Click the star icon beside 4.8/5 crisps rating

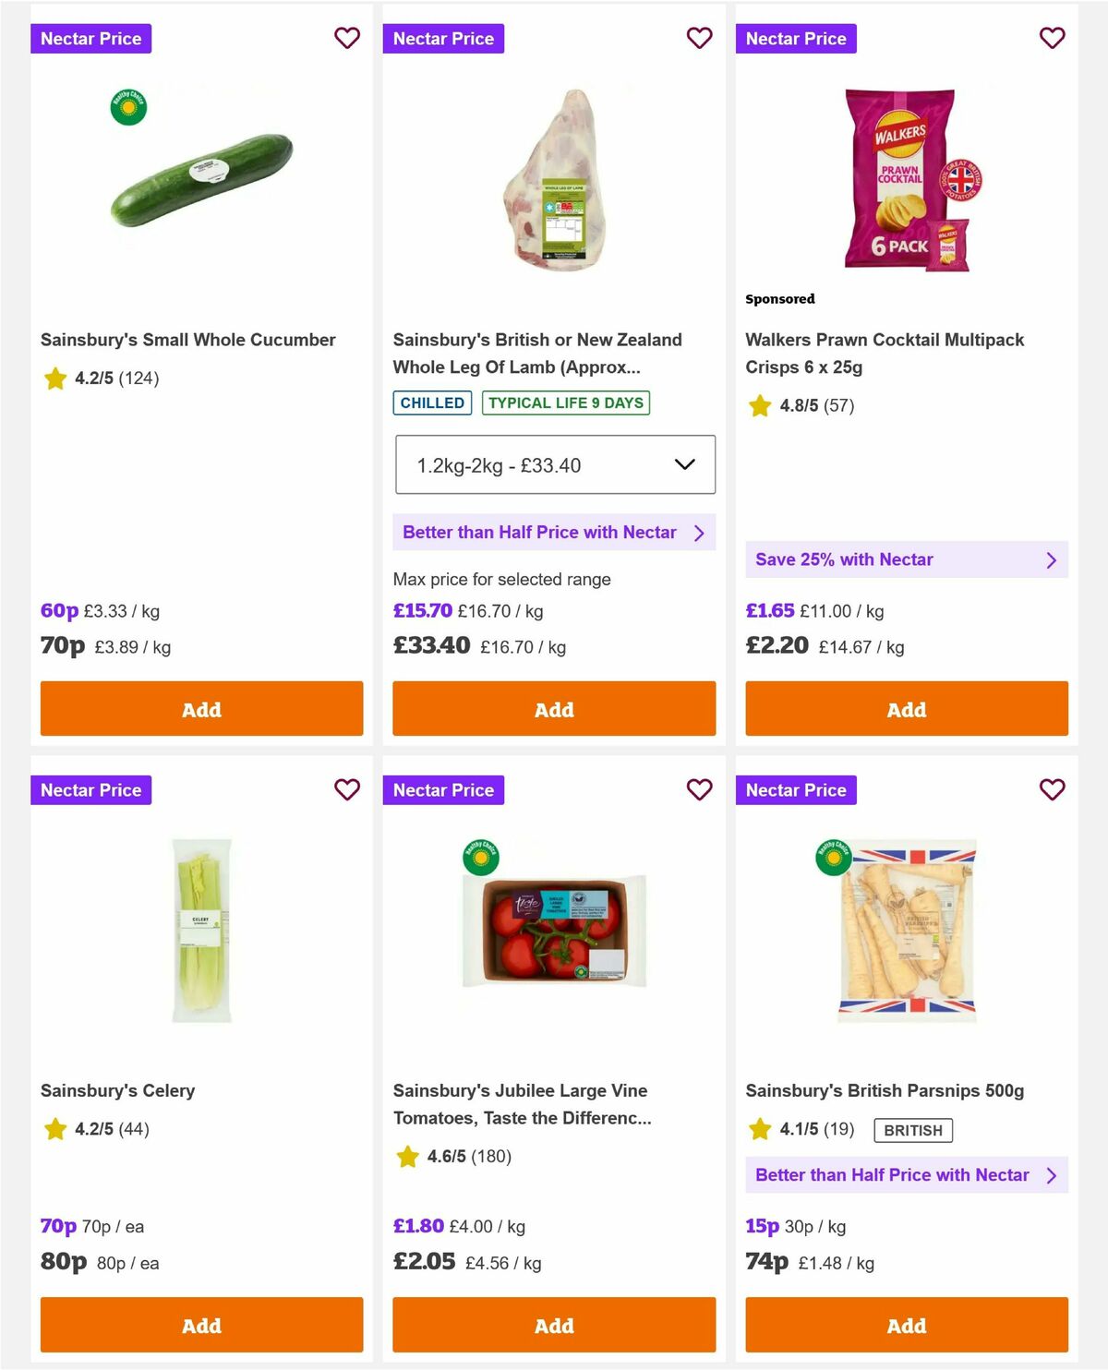759,405
